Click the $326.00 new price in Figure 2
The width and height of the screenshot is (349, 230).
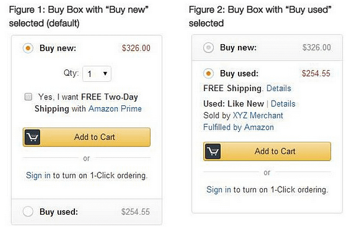coord(317,47)
